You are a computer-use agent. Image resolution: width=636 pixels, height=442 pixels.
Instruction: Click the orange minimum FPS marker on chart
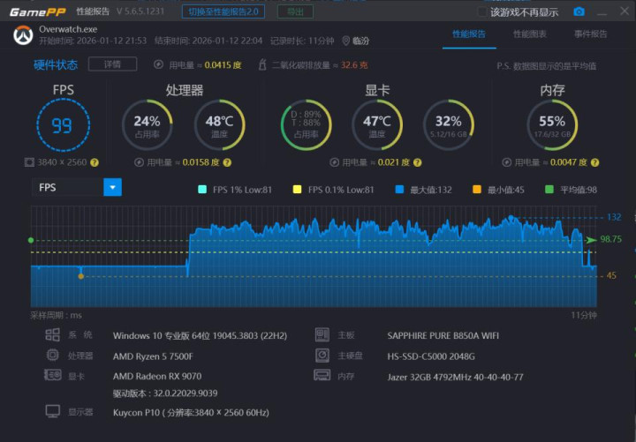(x=81, y=276)
